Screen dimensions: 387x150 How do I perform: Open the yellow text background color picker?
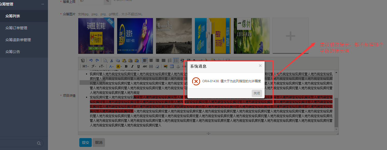[119, 66]
